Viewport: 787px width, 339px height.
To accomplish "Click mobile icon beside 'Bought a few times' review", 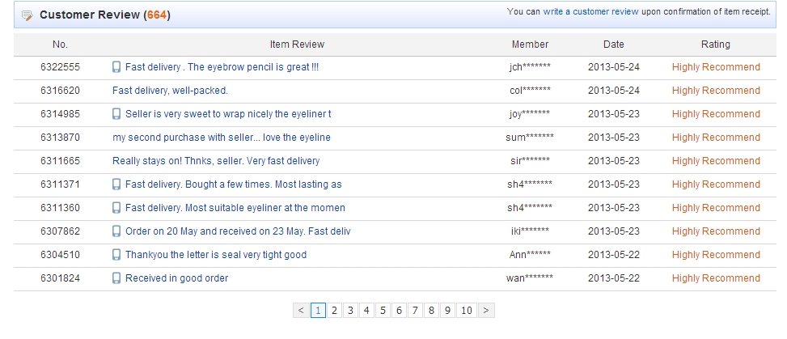I will tap(116, 184).
